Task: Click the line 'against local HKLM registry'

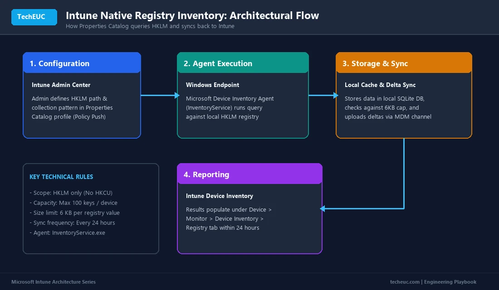Action: [222, 117]
